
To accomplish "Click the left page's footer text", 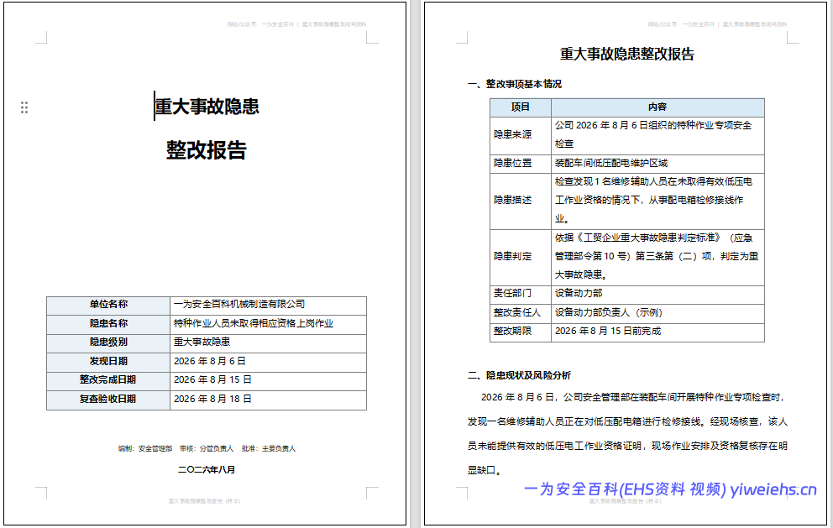I will (205, 501).
